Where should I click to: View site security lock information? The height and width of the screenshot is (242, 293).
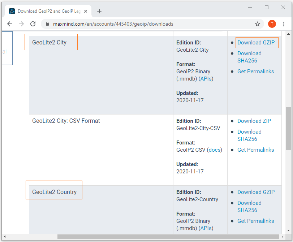pyautogui.click(x=47, y=24)
